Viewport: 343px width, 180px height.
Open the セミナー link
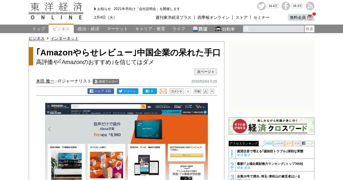(x=262, y=17)
